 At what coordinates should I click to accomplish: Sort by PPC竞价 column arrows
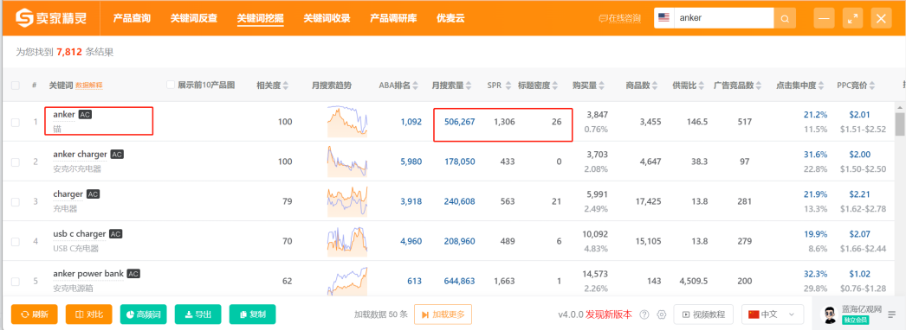[x=872, y=86]
